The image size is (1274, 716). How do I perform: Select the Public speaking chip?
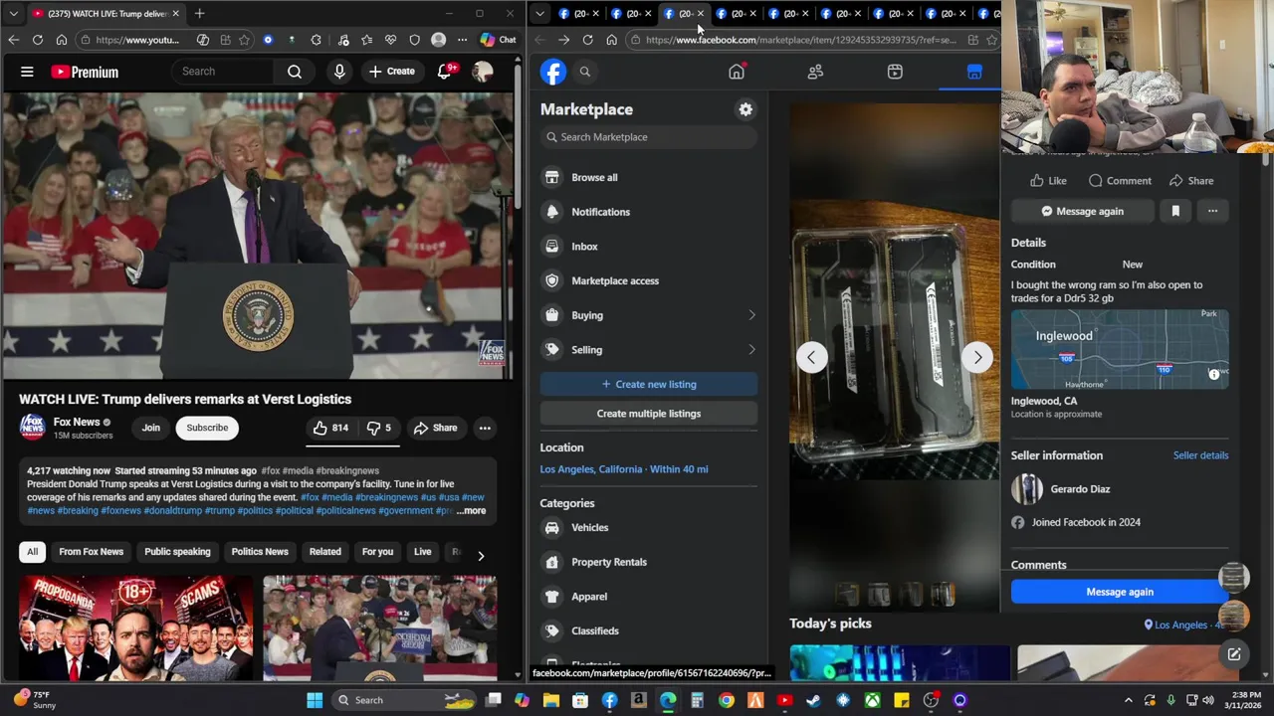(177, 552)
